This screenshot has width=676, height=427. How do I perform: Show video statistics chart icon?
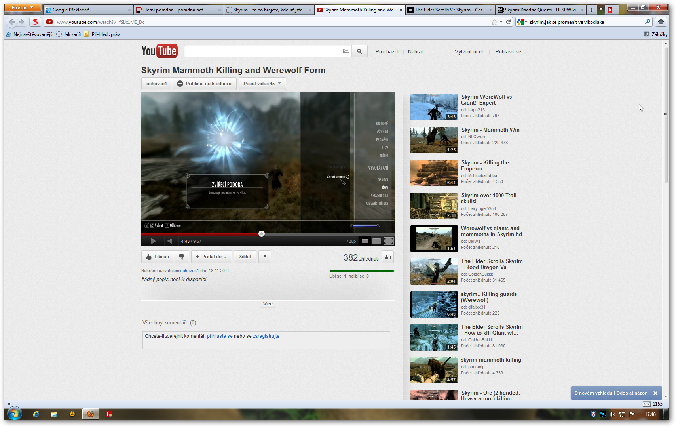click(x=388, y=257)
